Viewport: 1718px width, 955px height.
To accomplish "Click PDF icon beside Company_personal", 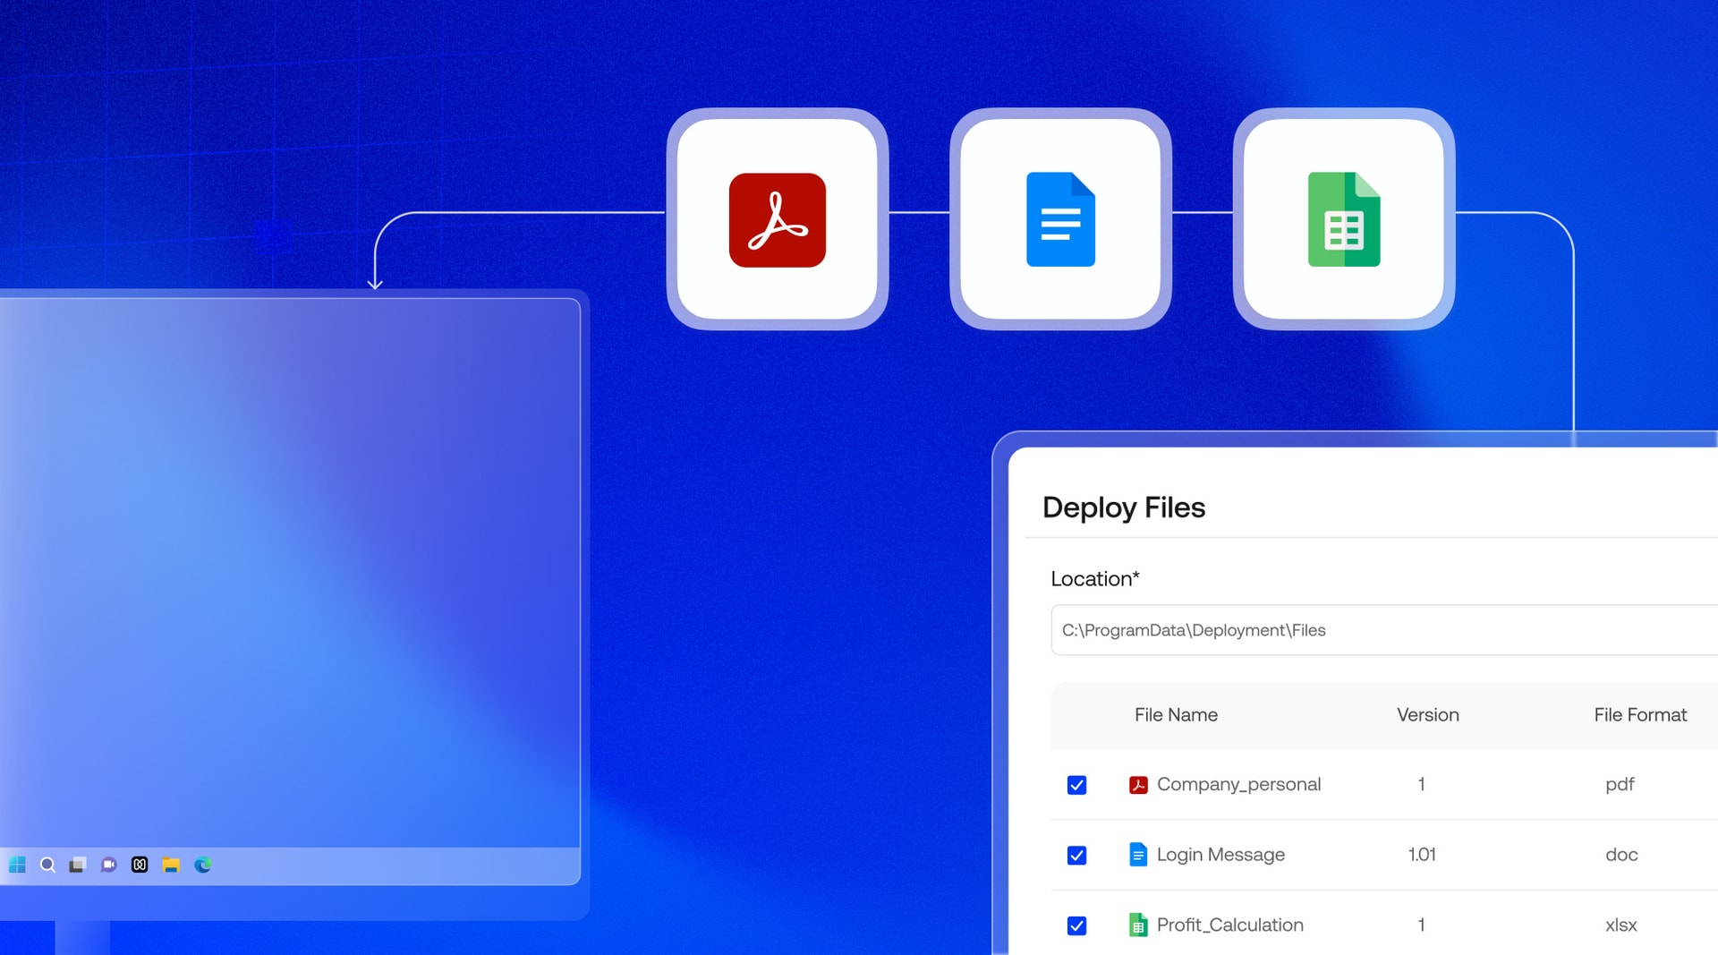I will (1138, 785).
